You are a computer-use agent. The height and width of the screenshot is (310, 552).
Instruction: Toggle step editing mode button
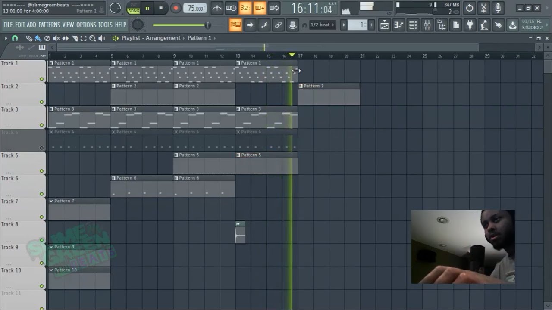pyautogui.click(x=264, y=25)
